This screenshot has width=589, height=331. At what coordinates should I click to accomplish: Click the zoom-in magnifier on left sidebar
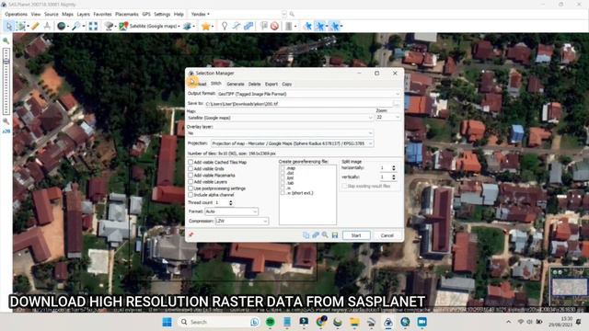coord(6,40)
